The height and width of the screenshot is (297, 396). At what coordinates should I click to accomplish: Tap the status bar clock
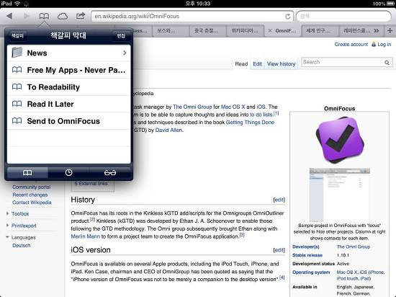198,4
